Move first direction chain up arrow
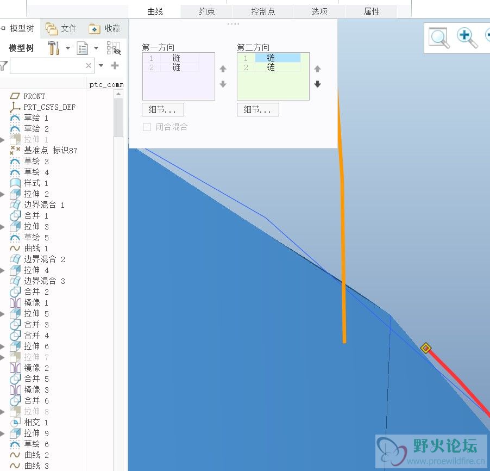 223,69
